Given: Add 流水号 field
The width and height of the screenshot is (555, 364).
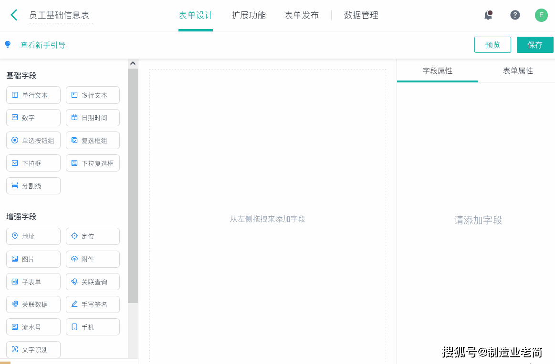Looking at the screenshot, I should (x=33, y=327).
